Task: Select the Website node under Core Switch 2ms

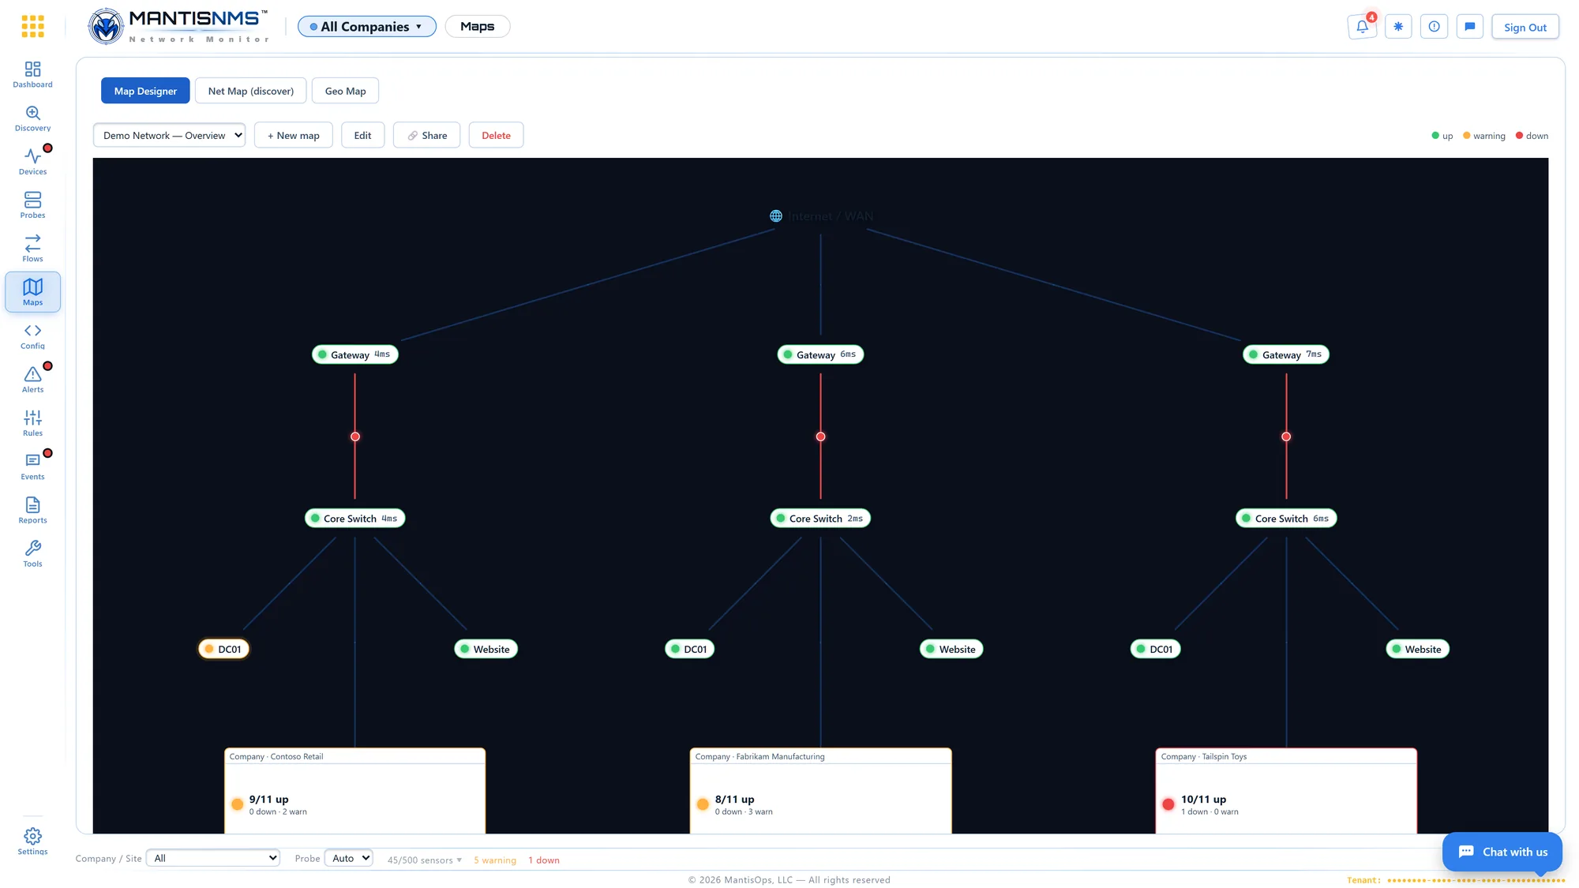Action: [x=951, y=649]
